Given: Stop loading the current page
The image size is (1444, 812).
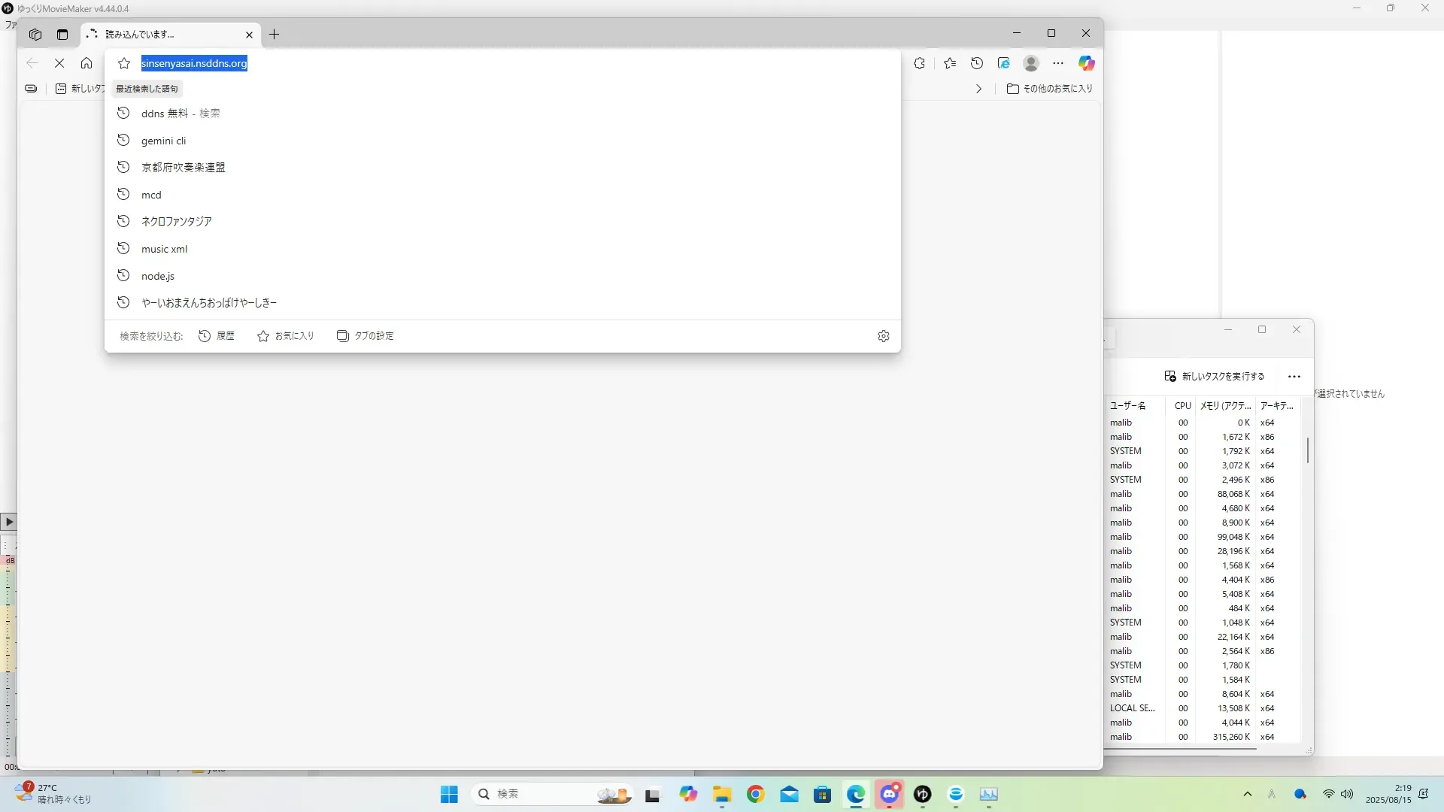Looking at the screenshot, I should [59, 63].
